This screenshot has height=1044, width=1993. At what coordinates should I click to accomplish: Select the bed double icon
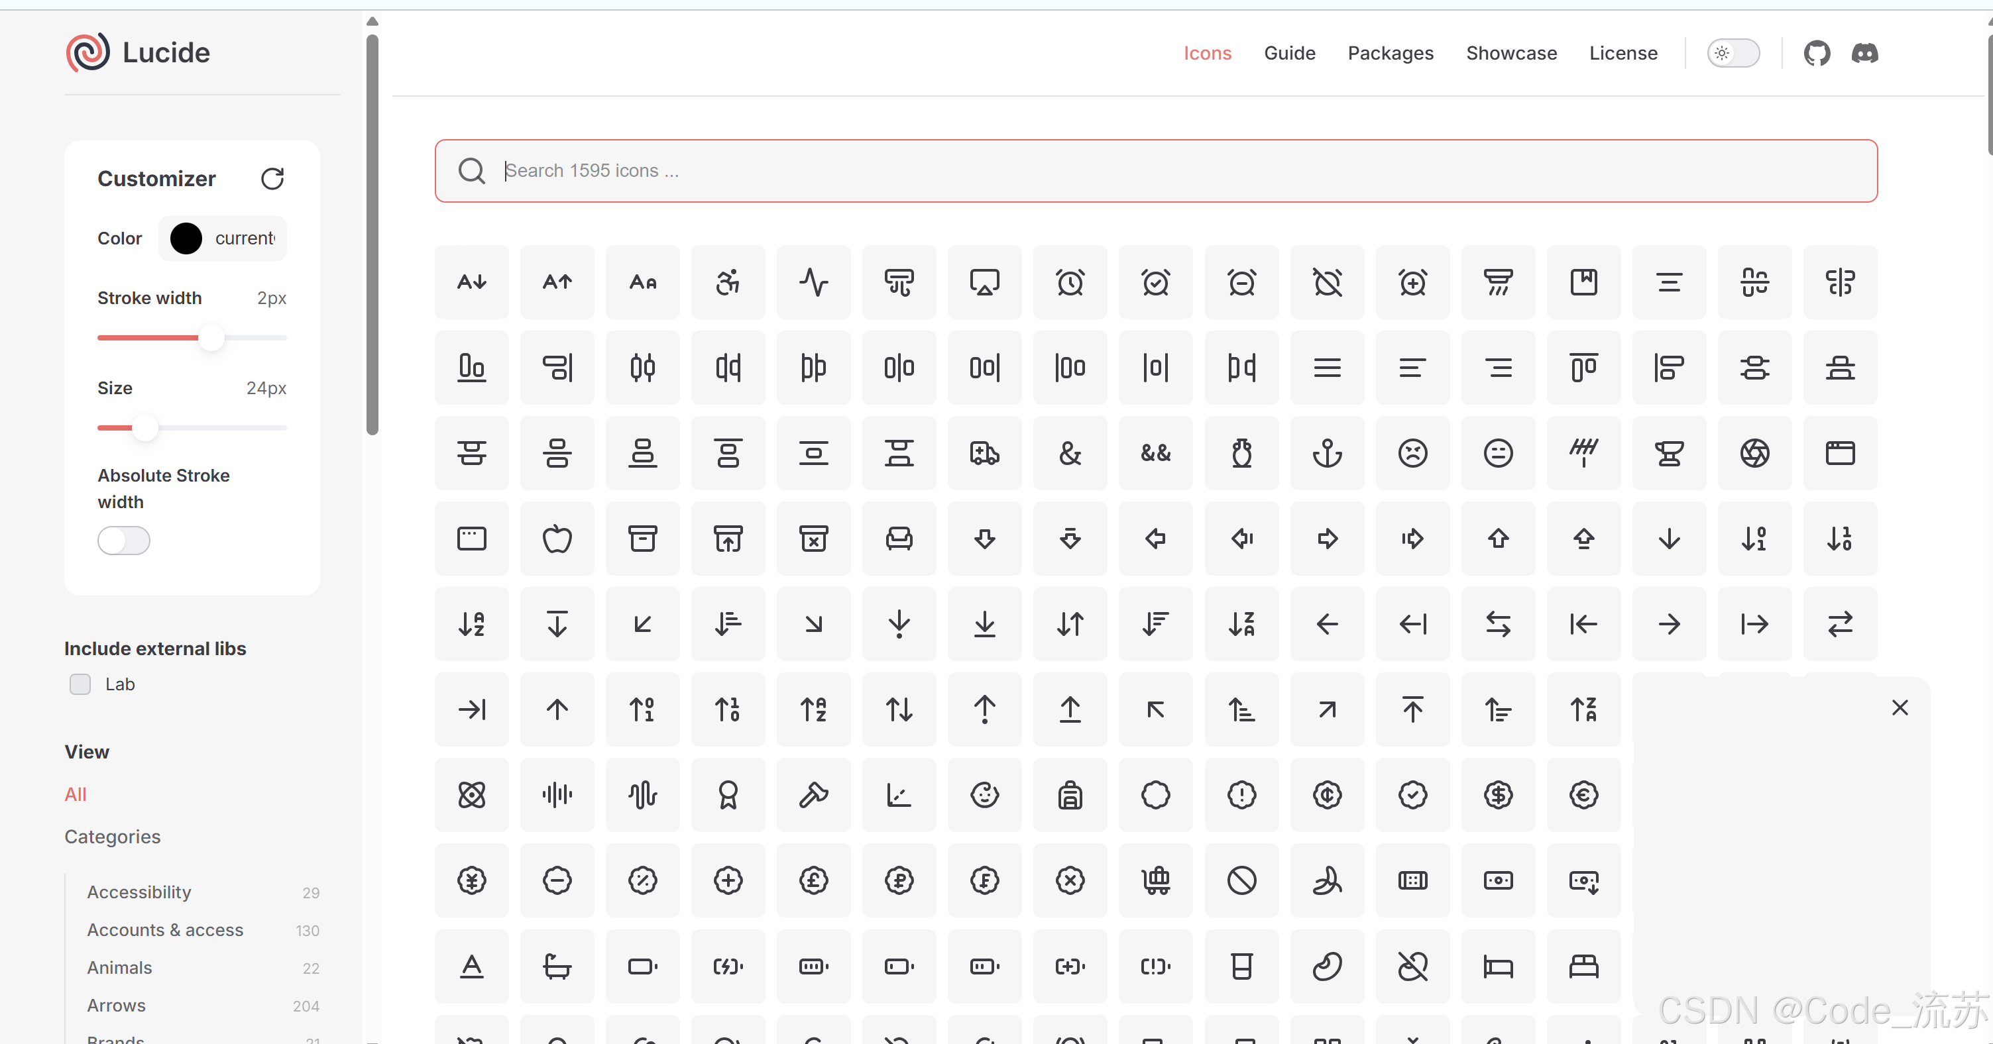pos(1583,966)
